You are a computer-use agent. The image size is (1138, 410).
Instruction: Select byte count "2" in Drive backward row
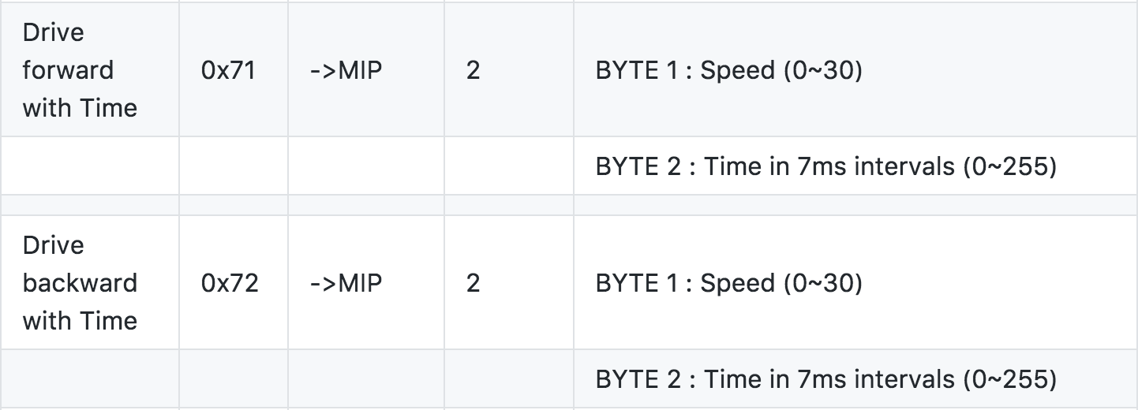tap(473, 284)
